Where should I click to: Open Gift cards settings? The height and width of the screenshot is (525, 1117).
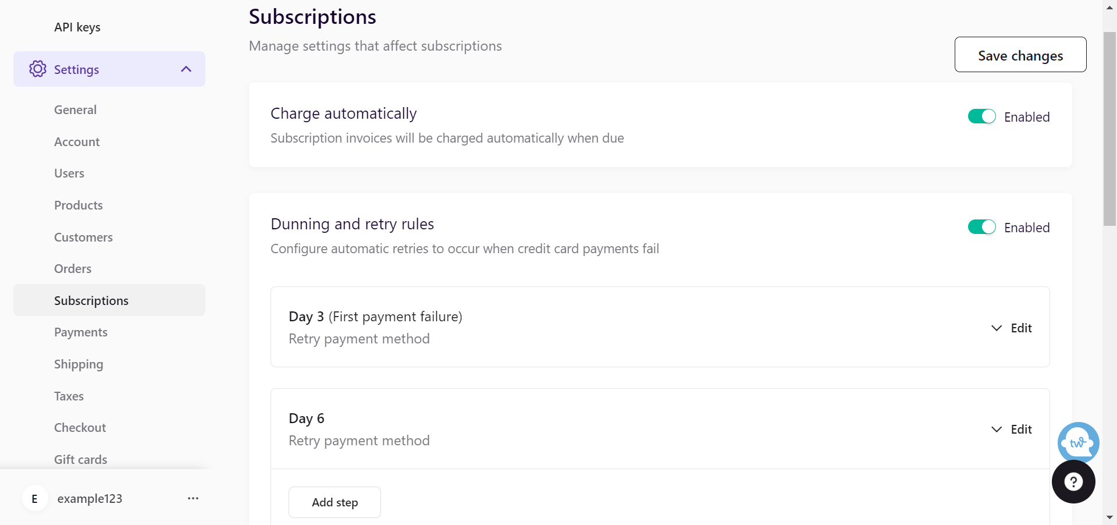81,460
